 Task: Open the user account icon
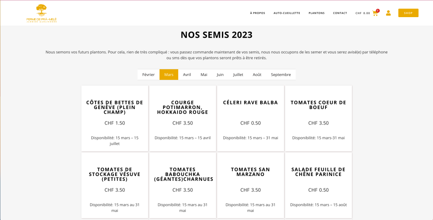point(388,13)
